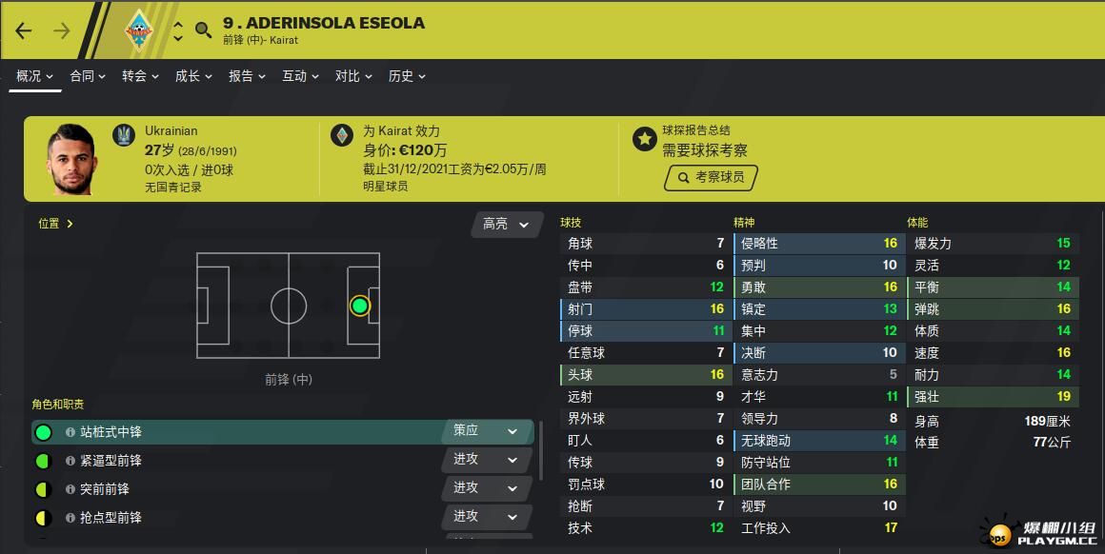Viewport: 1105px width, 554px height.
Task: Click the 考察球员 scout player button
Action: 711,177
